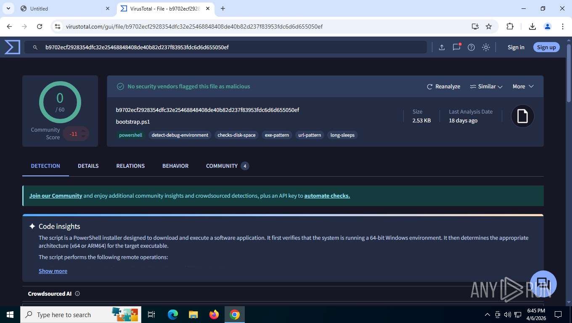Reload the page in Chrome
Image resolution: width=572 pixels, height=323 pixels.
point(40,26)
